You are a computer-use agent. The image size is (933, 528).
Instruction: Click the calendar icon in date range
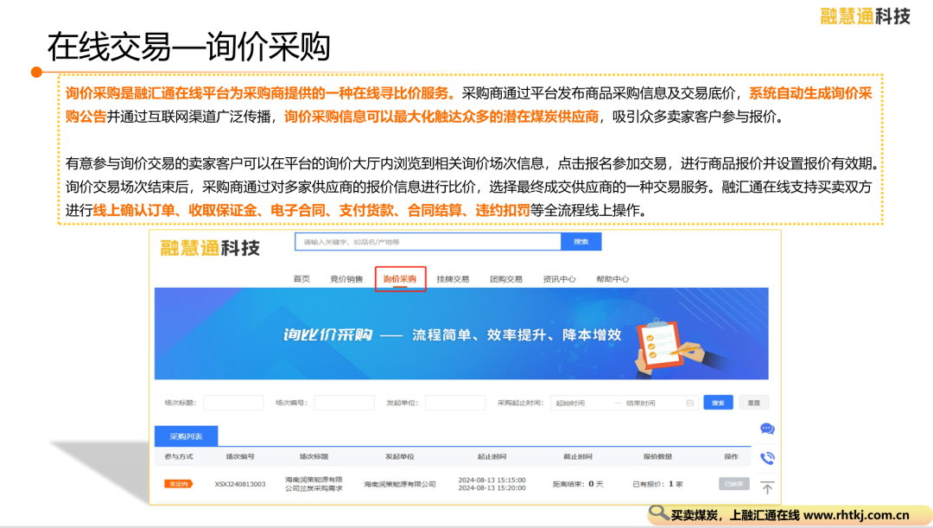[689, 403]
